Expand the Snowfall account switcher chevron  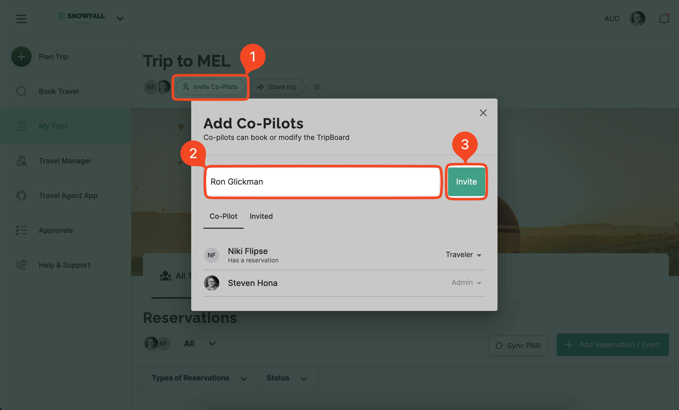[120, 18]
